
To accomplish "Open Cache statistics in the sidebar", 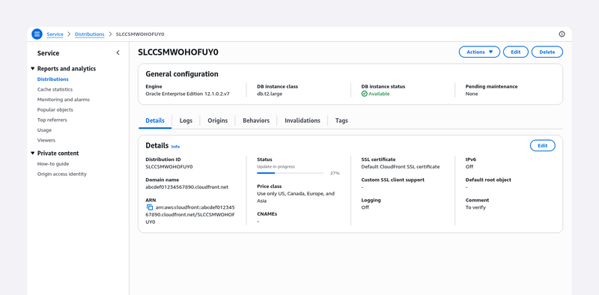I will coord(55,89).
